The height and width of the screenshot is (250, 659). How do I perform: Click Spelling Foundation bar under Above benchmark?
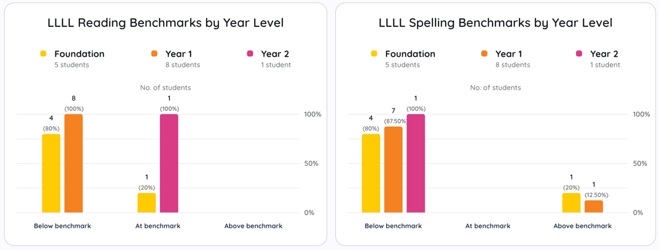571,202
